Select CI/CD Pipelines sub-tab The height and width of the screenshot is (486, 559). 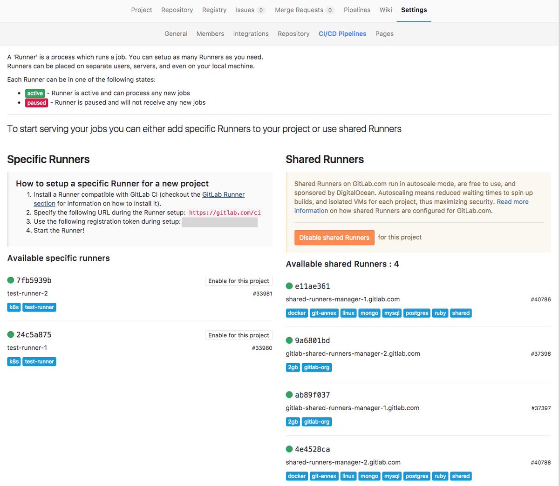342,33
